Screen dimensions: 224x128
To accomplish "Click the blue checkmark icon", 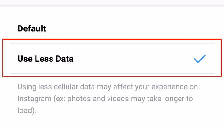I will [200, 59].
